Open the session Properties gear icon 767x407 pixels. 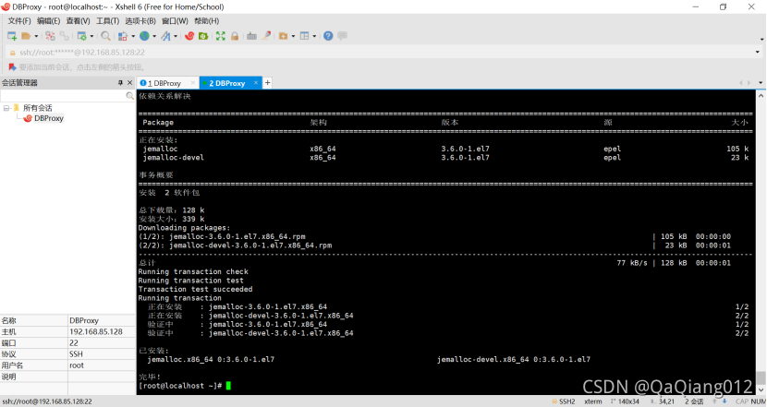pos(81,36)
